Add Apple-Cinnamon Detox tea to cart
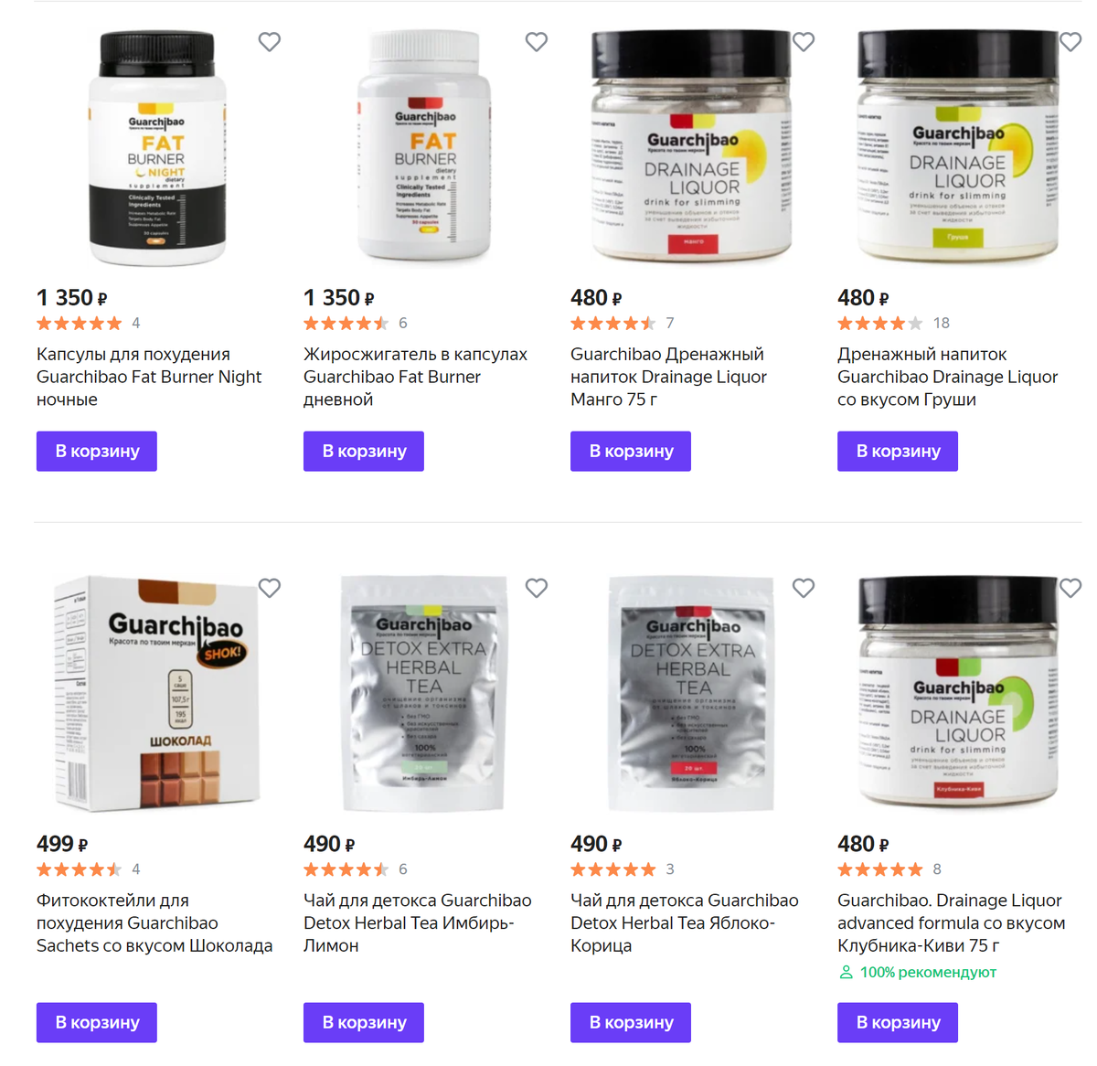1097x1066 pixels. (x=631, y=1022)
